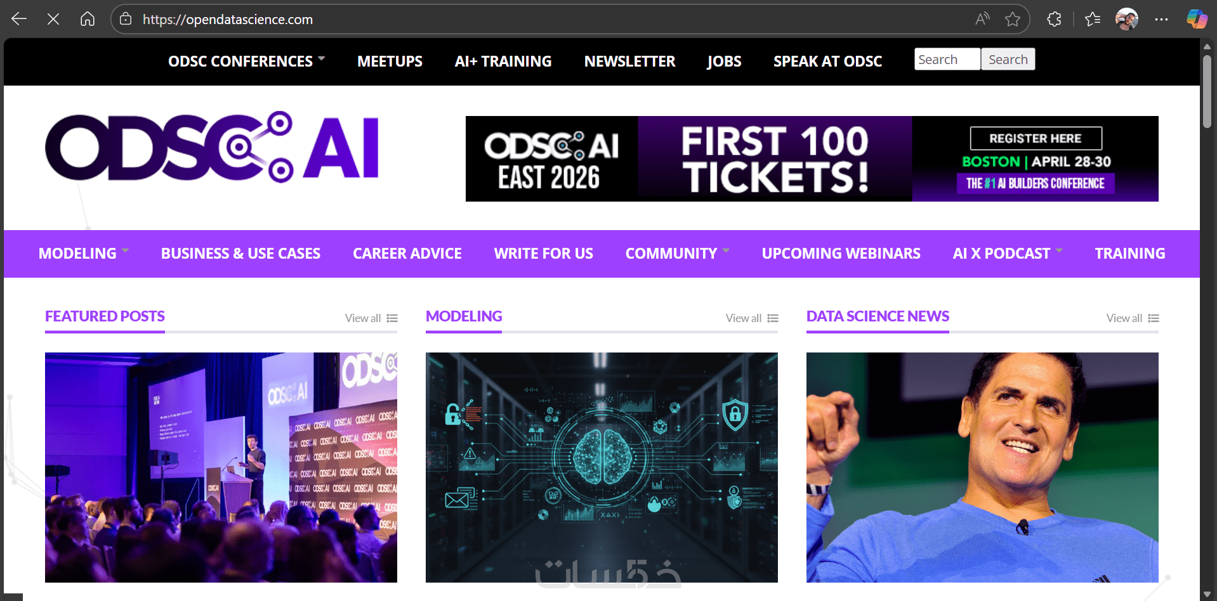Add this page to favorites star

tap(1013, 19)
